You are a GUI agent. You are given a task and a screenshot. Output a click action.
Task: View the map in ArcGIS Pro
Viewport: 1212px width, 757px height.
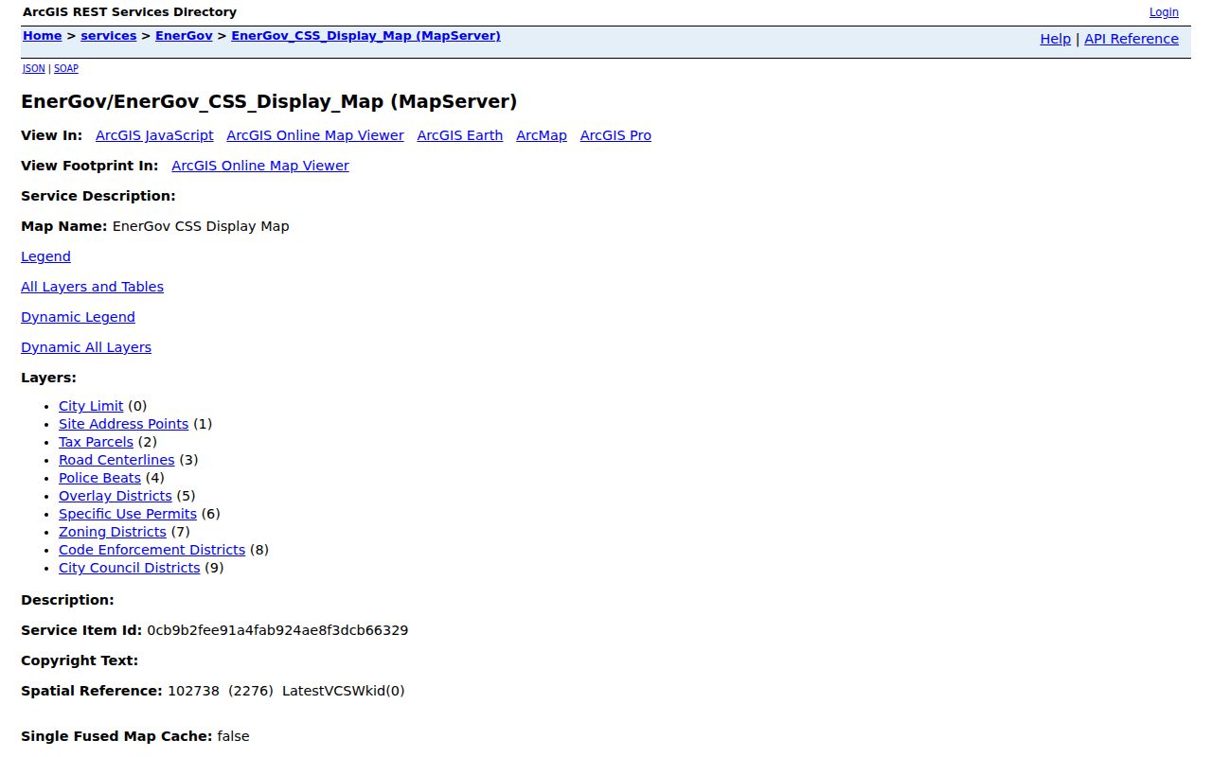[615, 135]
